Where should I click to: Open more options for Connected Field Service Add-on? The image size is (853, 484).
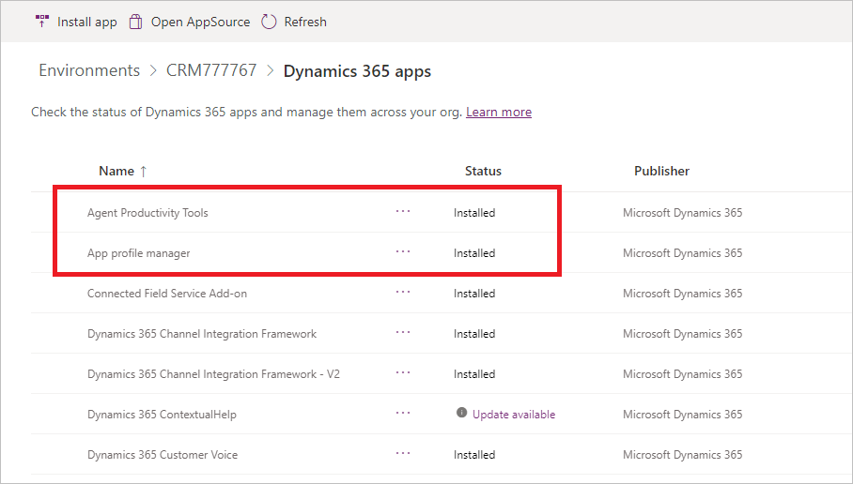click(x=403, y=292)
